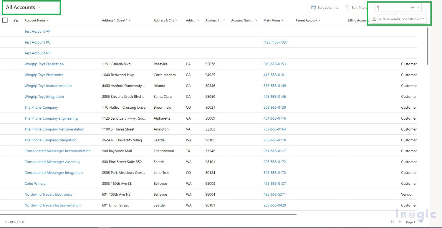The image size is (442, 228).
Task: Click the hierarchy icon in the grid header
Action: (x=16, y=20)
